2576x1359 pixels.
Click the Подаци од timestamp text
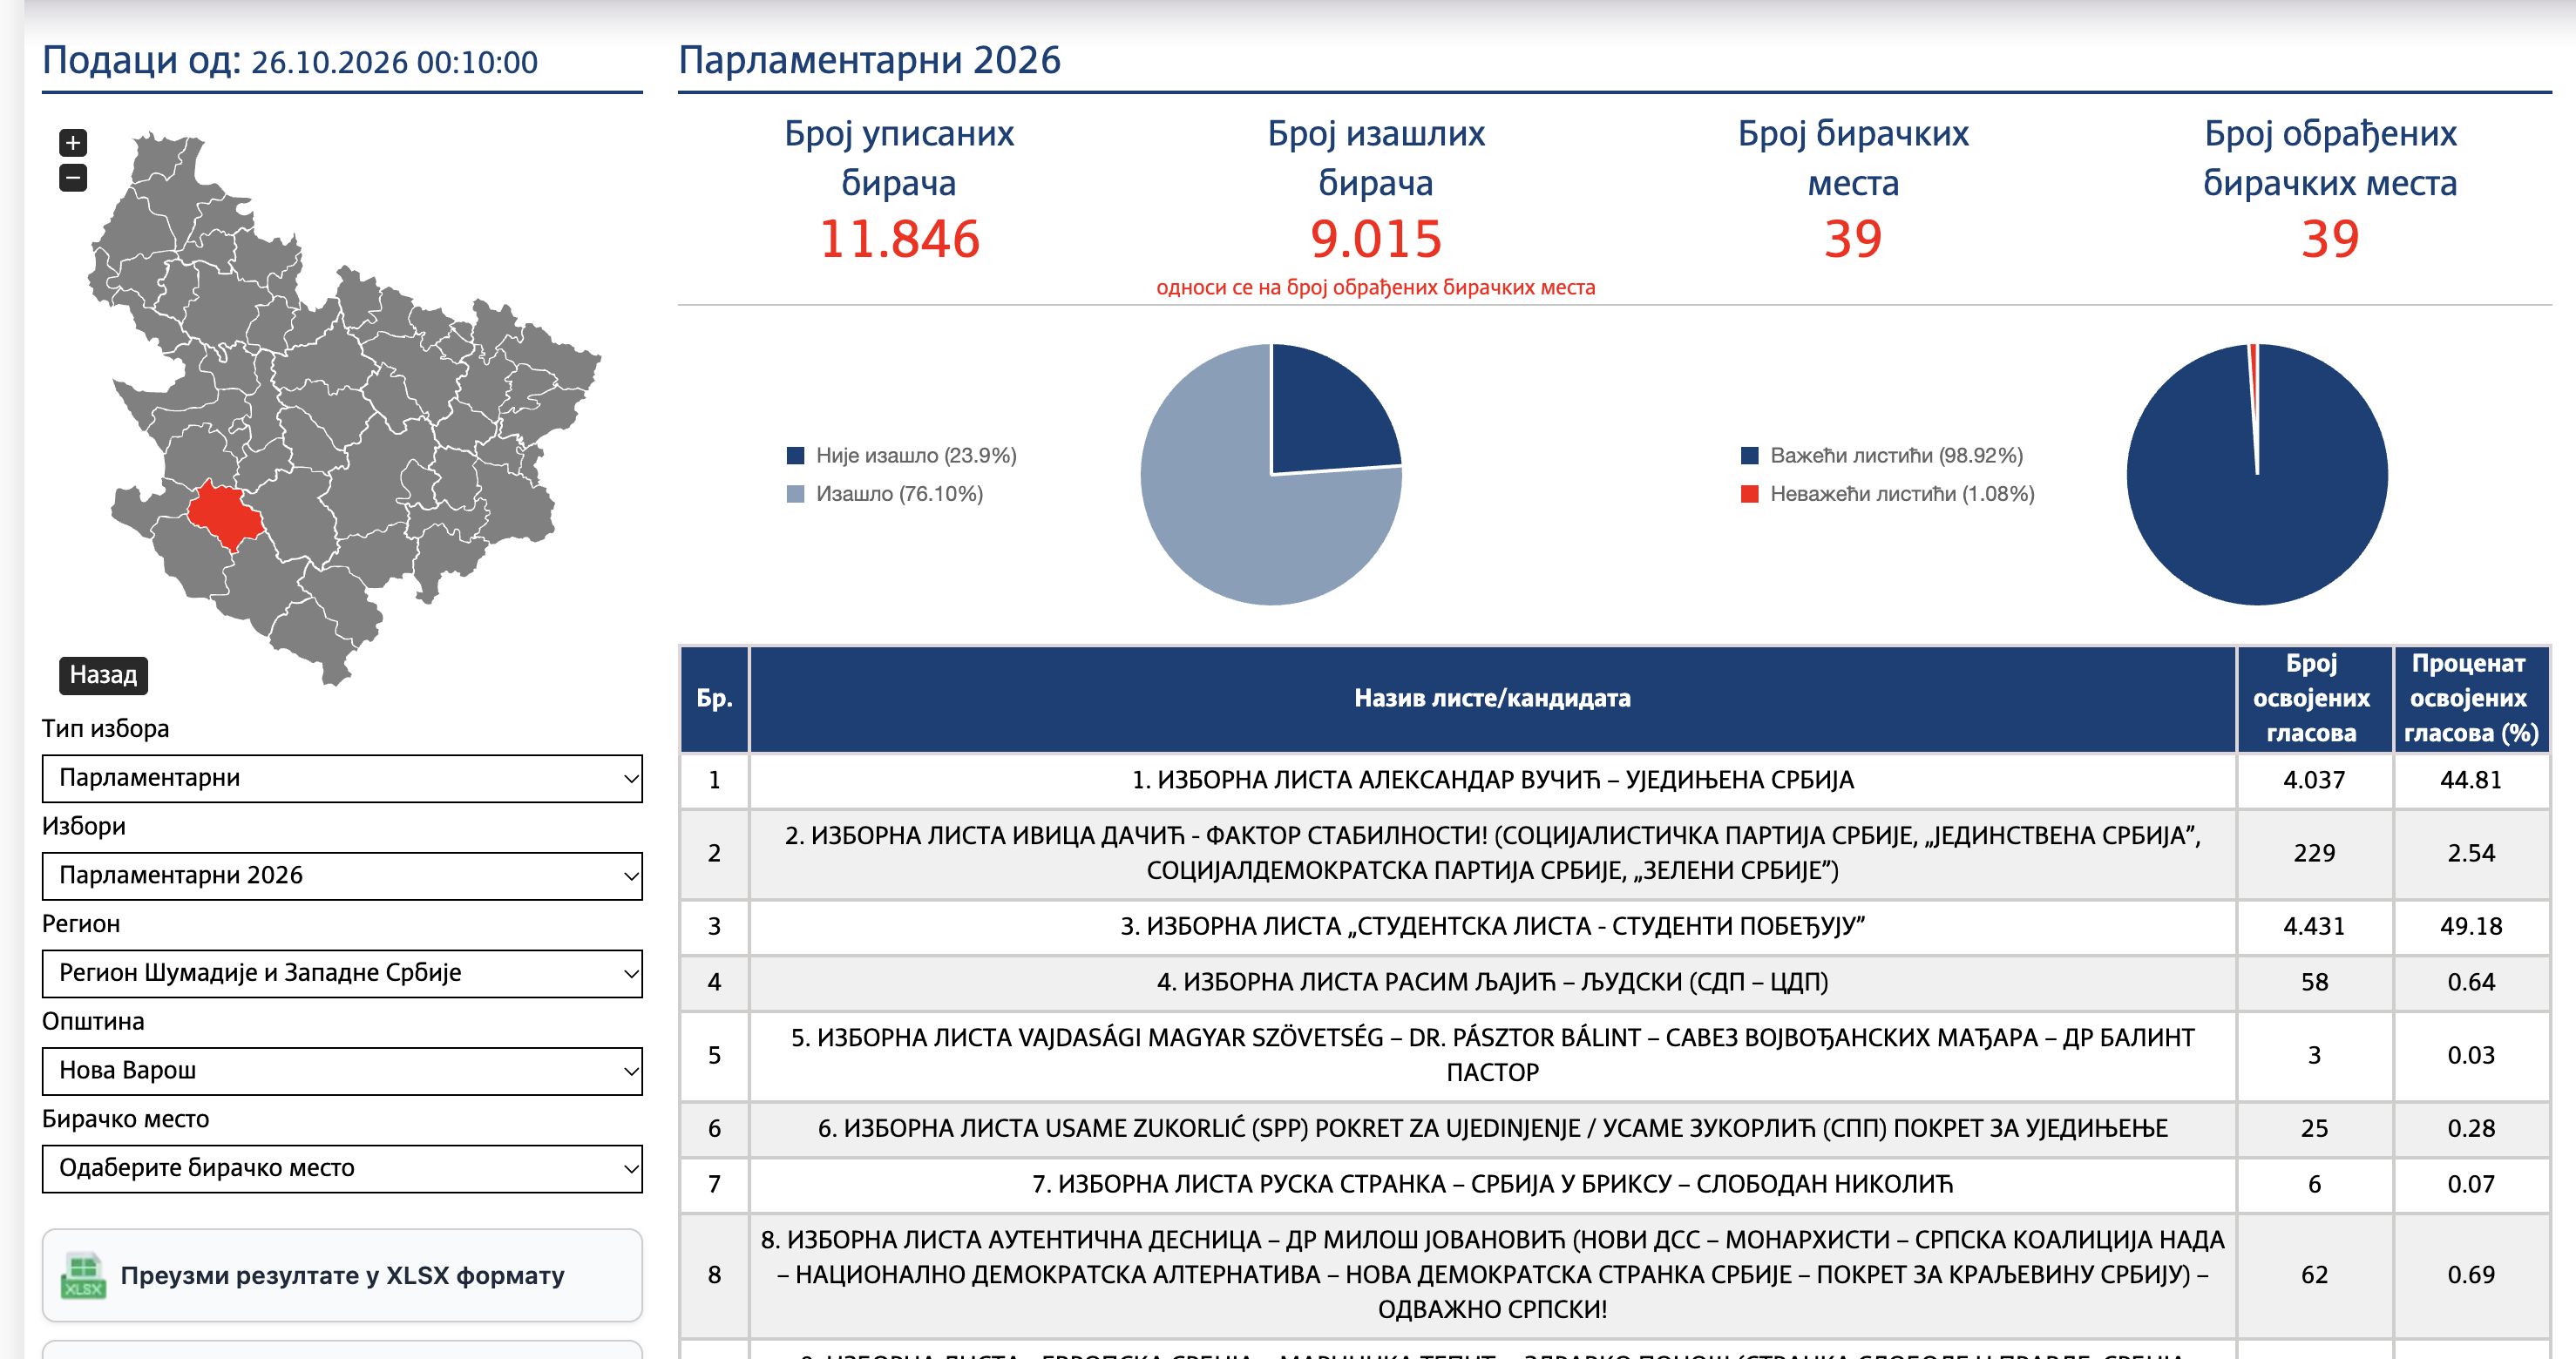pos(290,61)
